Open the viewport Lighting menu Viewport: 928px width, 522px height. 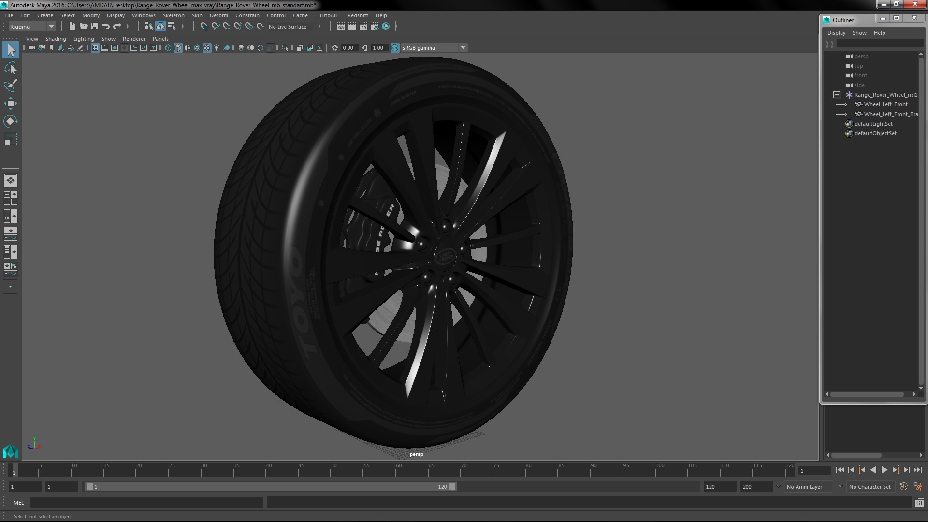point(84,39)
